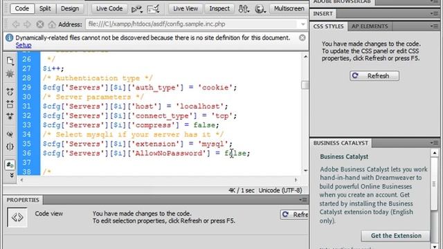Click the info icon in the notification bar
This screenshot has height=249, width=443.
(x=9, y=38)
